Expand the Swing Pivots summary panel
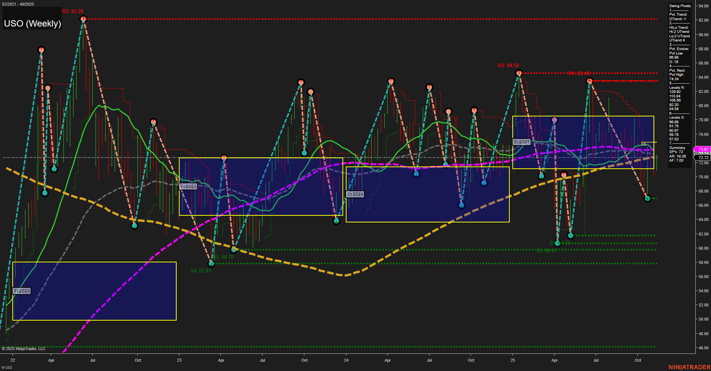 click(x=680, y=6)
